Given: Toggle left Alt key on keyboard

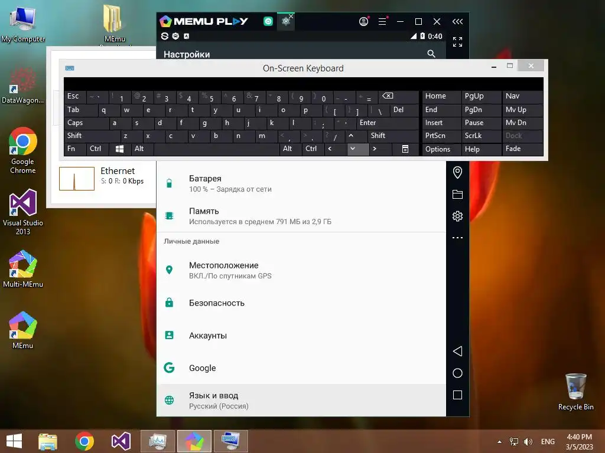Looking at the screenshot, I should pos(142,149).
